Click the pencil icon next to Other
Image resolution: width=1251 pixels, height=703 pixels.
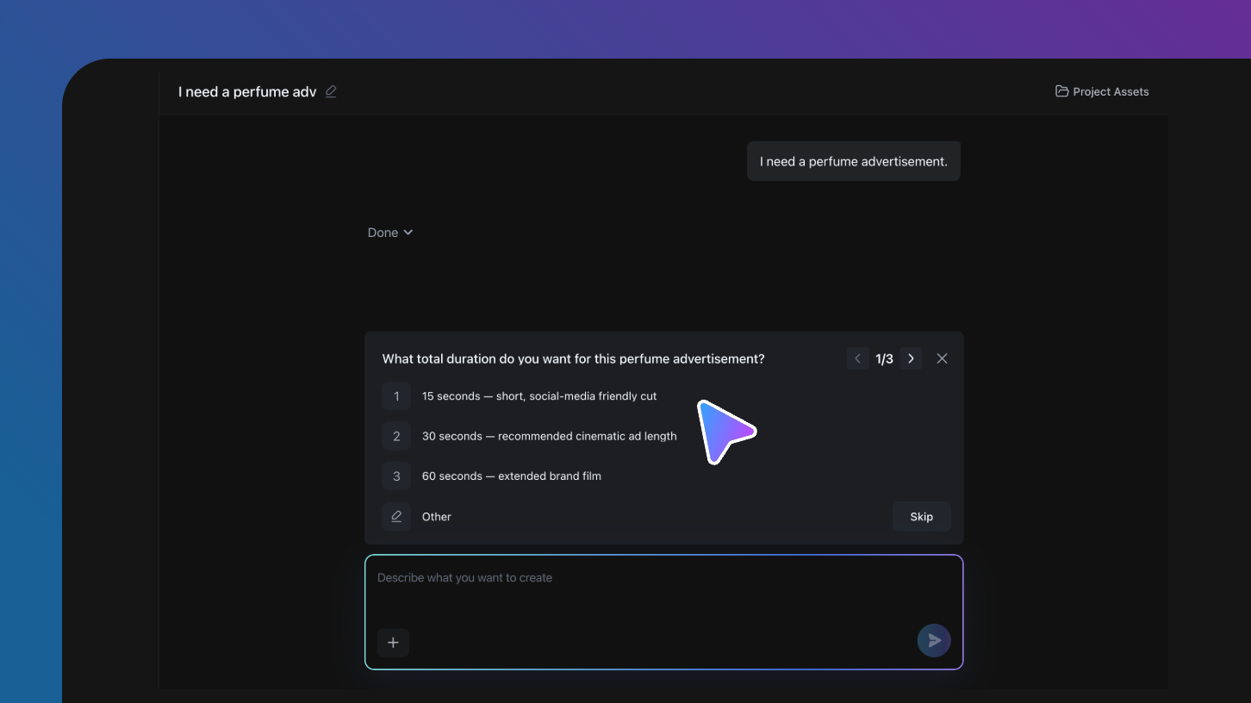[x=396, y=516]
